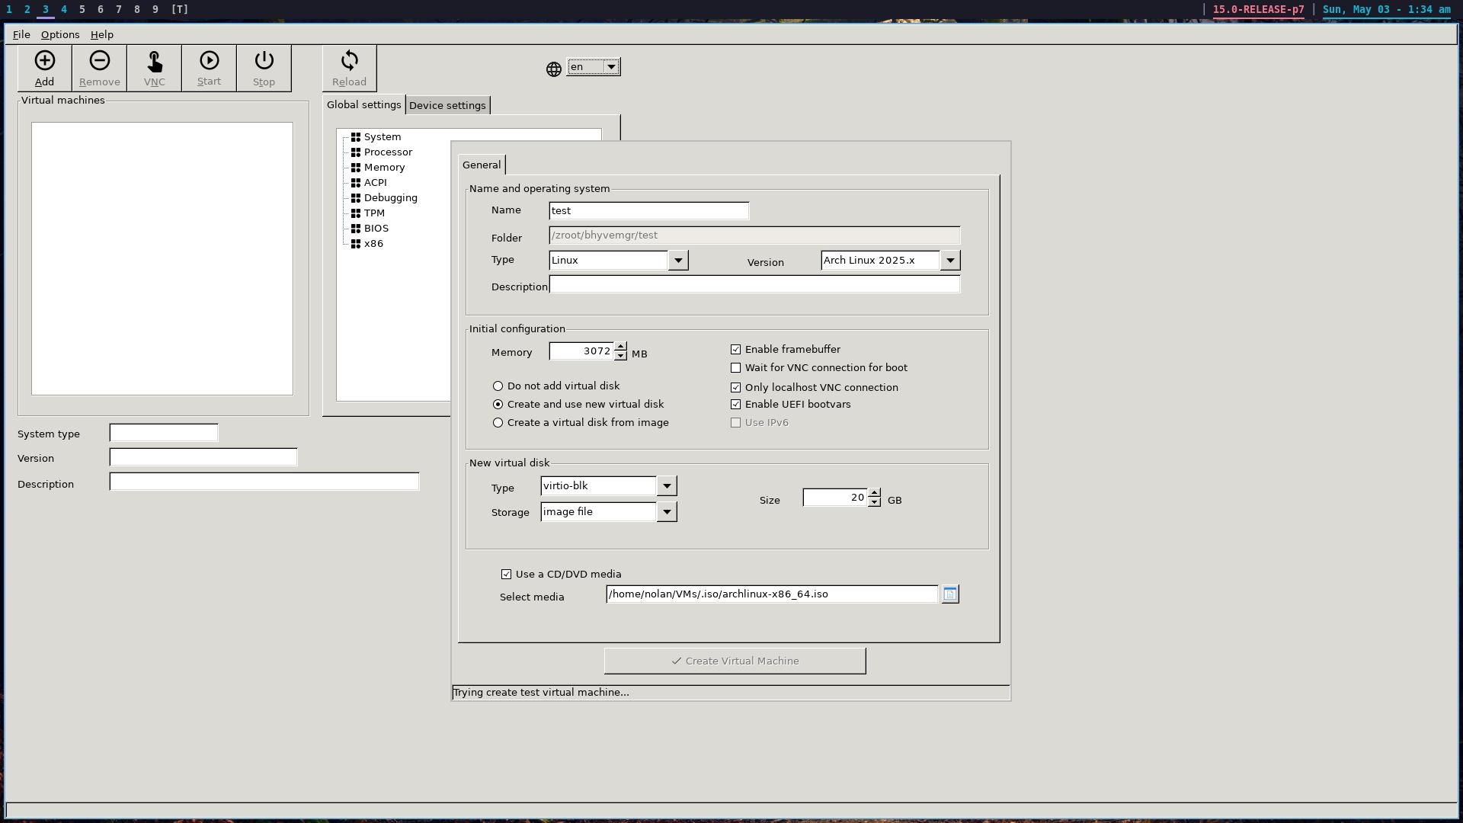Click the Description field in the dialog
The image size is (1463, 823).
tap(754, 285)
